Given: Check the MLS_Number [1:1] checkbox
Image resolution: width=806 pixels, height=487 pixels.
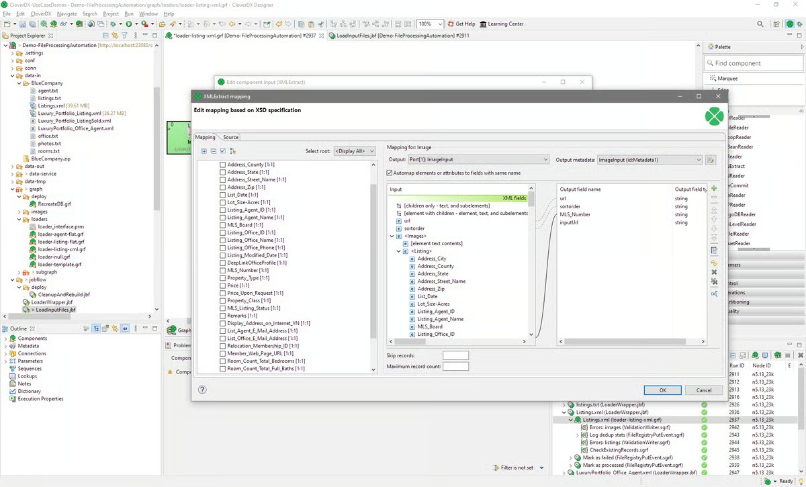Looking at the screenshot, I should 223,270.
